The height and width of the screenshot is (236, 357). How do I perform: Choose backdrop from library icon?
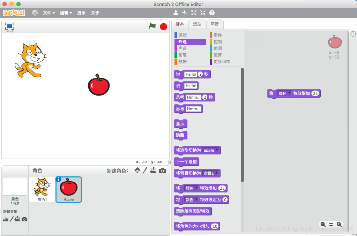point(6,219)
